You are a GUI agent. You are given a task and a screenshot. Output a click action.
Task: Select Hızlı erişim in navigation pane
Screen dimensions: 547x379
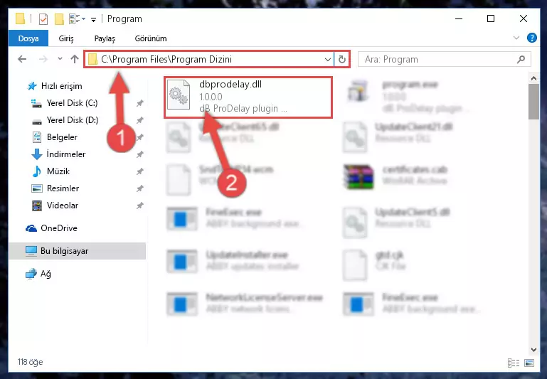click(x=55, y=86)
